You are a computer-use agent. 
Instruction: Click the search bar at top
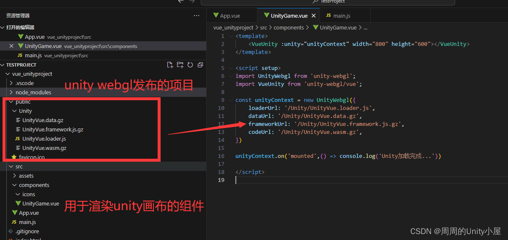328,2
